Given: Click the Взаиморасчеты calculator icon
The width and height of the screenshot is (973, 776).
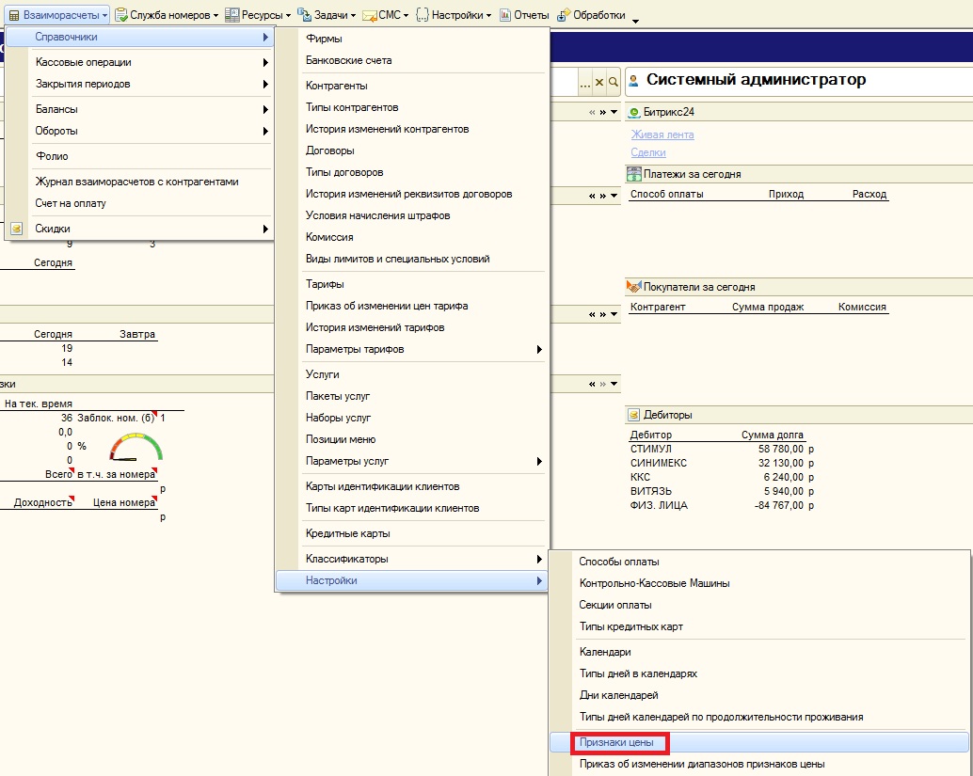Looking at the screenshot, I should [14, 15].
